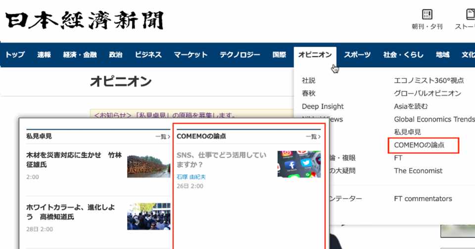
Task: Click the お知らせ 私見卓見 announcement link
Action: coord(165,115)
